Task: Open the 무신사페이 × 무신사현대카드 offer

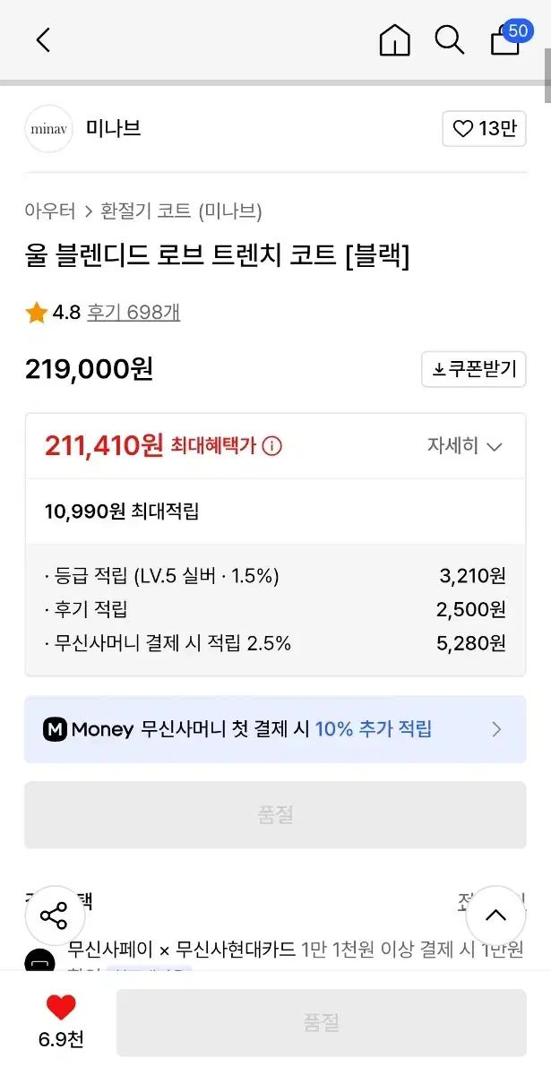Action: tap(296, 950)
